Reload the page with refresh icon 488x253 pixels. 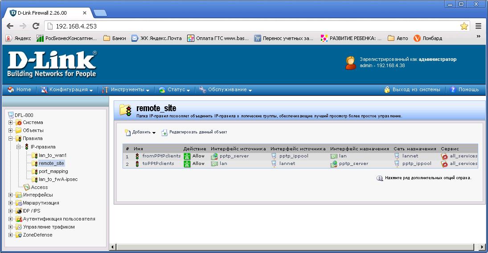pyautogui.click(x=36, y=26)
